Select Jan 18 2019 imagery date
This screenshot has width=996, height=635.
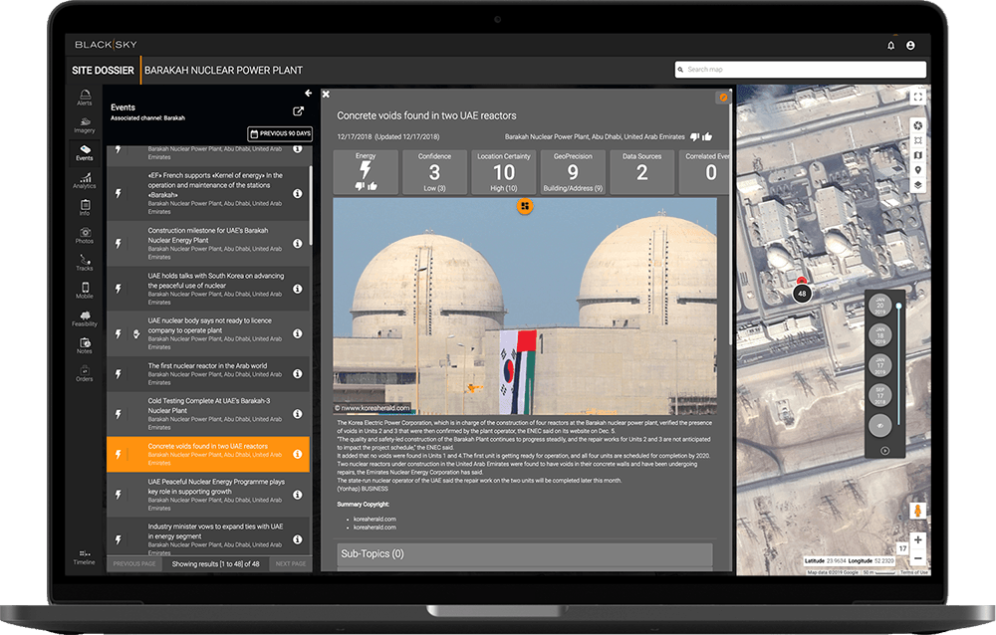879,335
